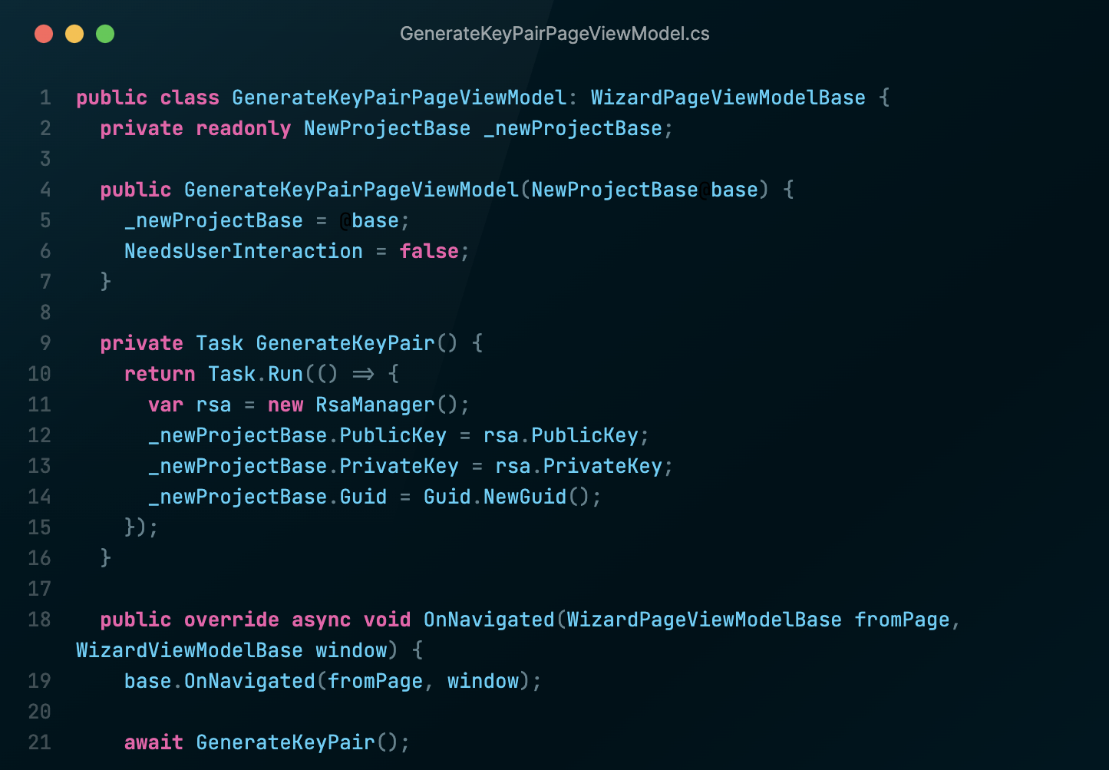The width and height of the screenshot is (1109, 770).
Task: Click the red close window button
Action: pyautogui.click(x=44, y=34)
